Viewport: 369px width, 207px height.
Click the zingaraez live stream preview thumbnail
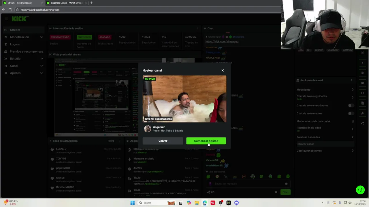point(184,99)
